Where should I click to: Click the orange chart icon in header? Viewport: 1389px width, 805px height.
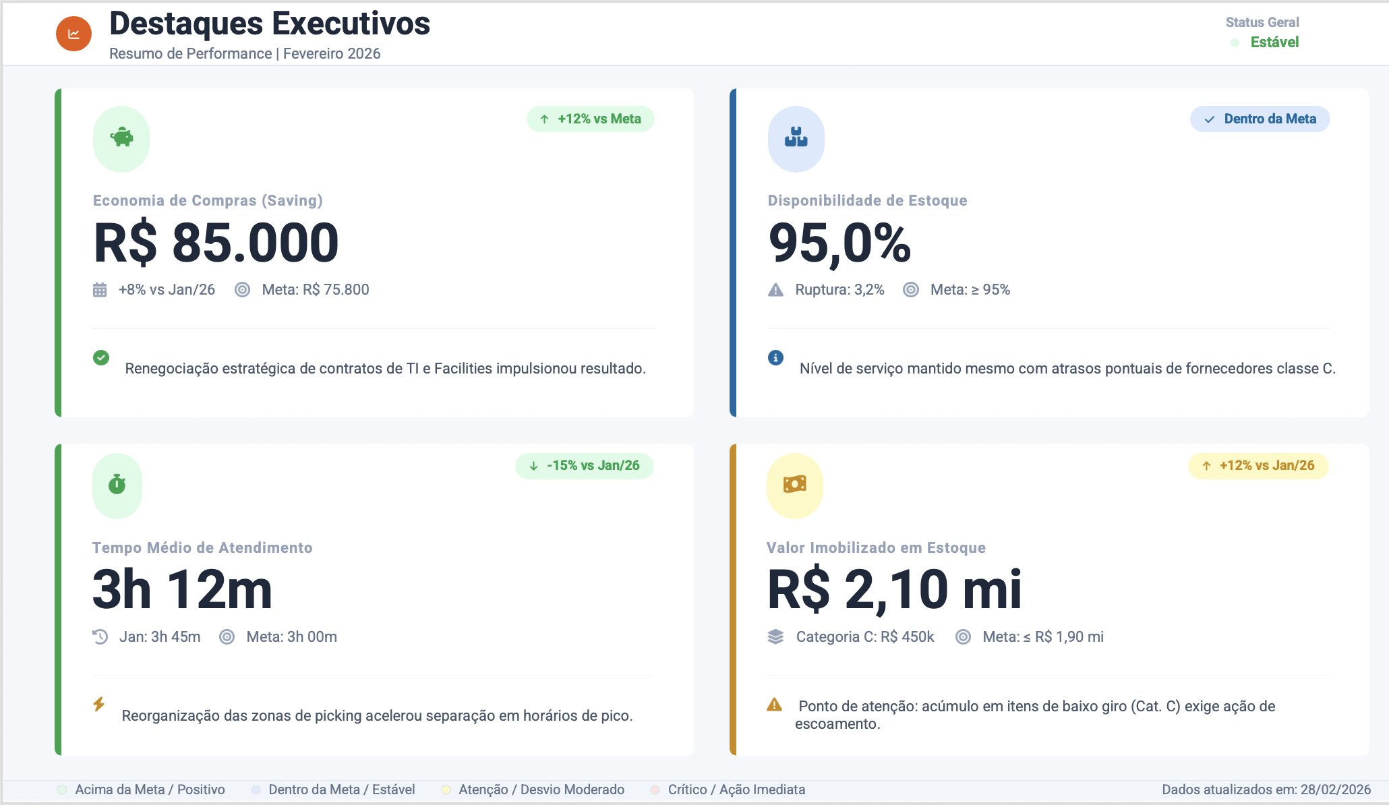coord(73,34)
